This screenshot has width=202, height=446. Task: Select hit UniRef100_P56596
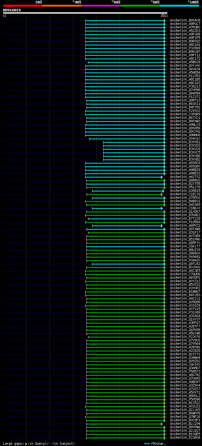(x=185, y=400)
